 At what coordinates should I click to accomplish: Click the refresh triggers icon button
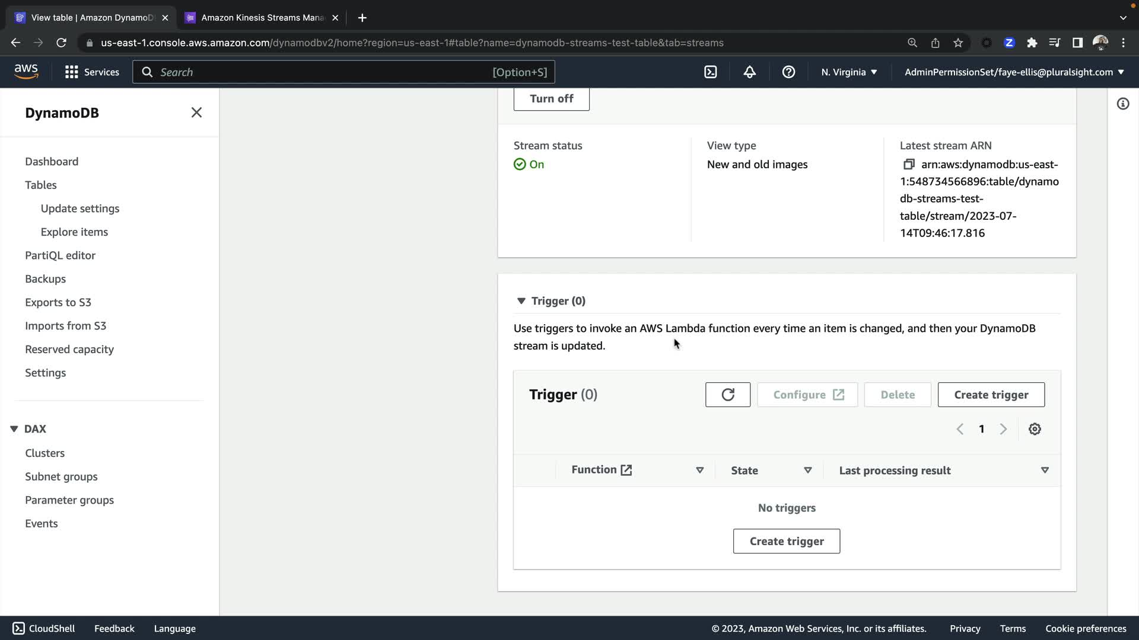point(727,395)
